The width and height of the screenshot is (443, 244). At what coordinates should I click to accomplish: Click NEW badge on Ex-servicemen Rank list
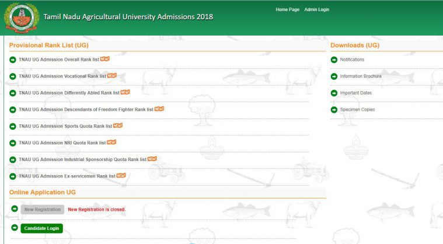click(121, 175)
